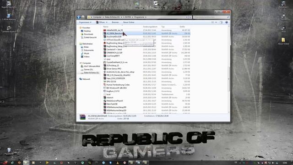Open the Organisieren dropdown menu

point(85,22)
